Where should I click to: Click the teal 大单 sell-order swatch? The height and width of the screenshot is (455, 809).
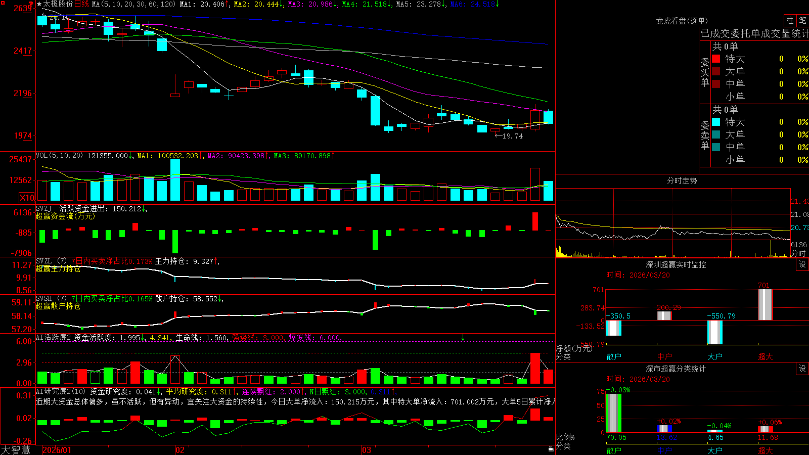coord(716,134)
